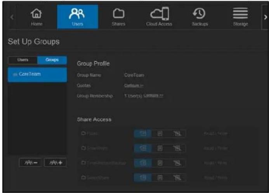Image resolution: width=269 pixels, height=193 pixels.
Task: Switch to the Groups list tab
Action: click(x=52, y=60)
